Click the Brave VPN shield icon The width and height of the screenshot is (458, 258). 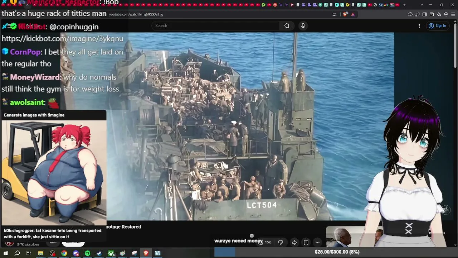pyautogui.click(x=446, y=14)
